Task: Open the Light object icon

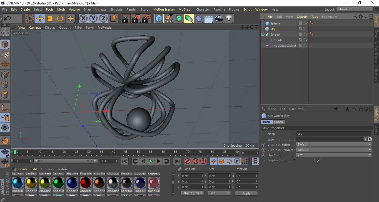Action: 229,19
